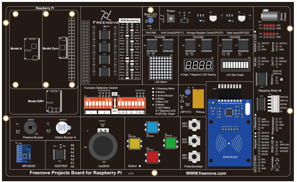Click the Raspberry Pi Model Zero outline
This screenshot has height=182, width=297.
point(63,48)
